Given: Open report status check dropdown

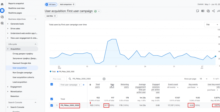Looking at the screenshot, I should 97,11.
